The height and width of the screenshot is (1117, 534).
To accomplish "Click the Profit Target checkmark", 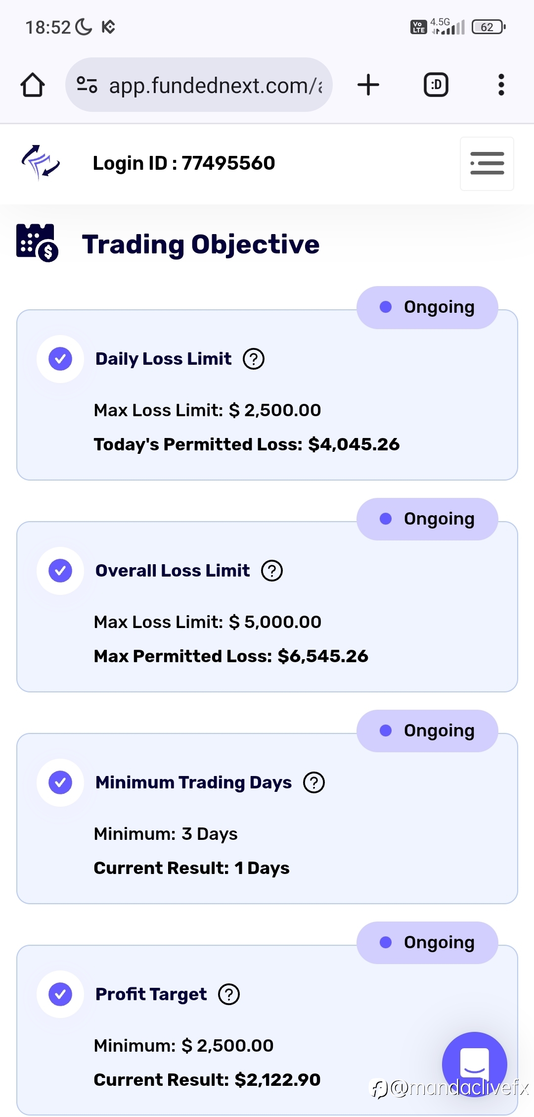I will point(60,994).
